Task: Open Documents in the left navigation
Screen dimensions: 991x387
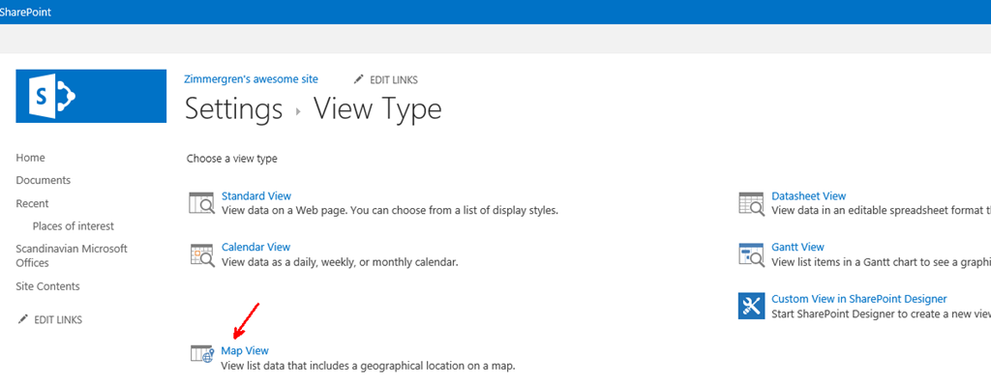Action: (43, 180)
